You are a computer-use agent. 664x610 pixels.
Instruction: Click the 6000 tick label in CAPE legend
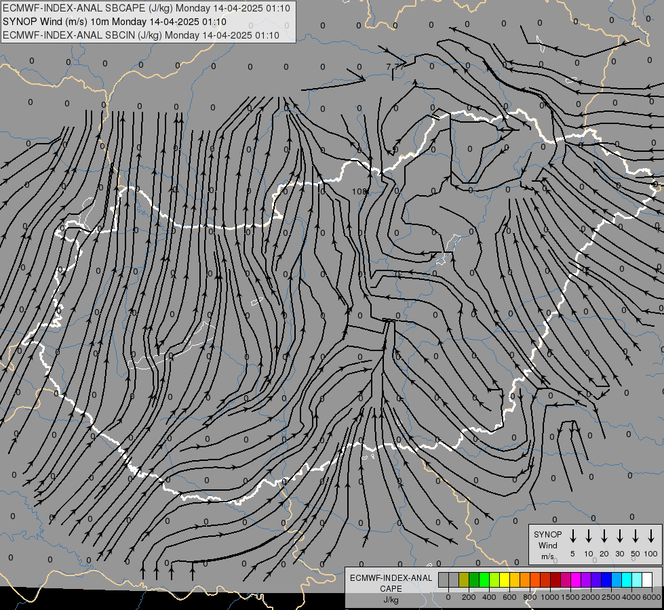pyautogui.click(x=651, y=597)
